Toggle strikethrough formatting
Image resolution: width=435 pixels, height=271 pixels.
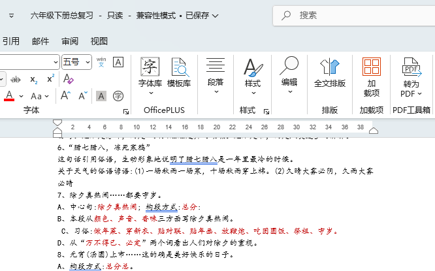pyautogui.click(x=16, y=80)
